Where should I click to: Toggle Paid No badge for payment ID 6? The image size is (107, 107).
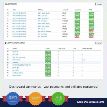pyautogui.click(x=91, y=32)
